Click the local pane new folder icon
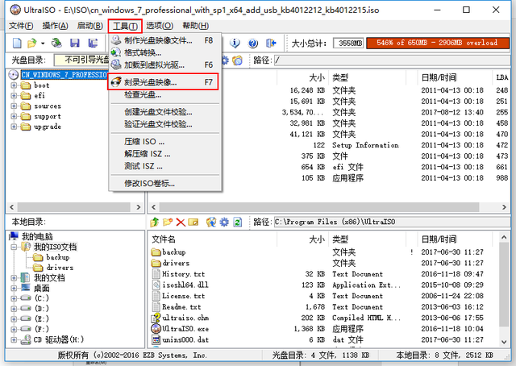The height and width of the screenshot is (366, 516). pos(168,223)
